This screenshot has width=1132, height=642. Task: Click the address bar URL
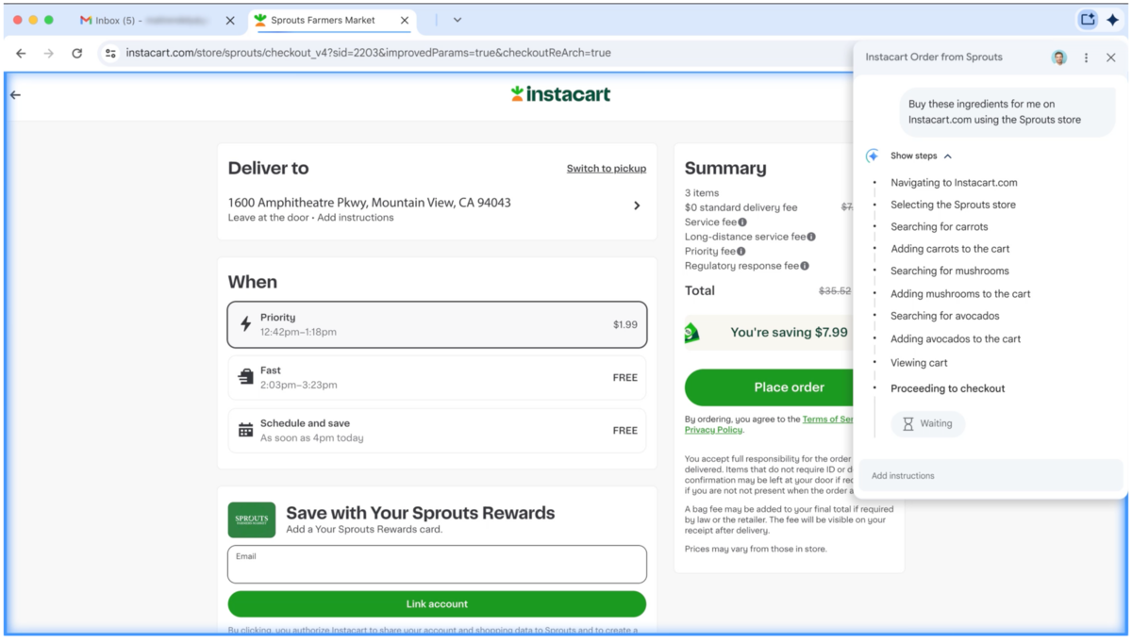368,54
